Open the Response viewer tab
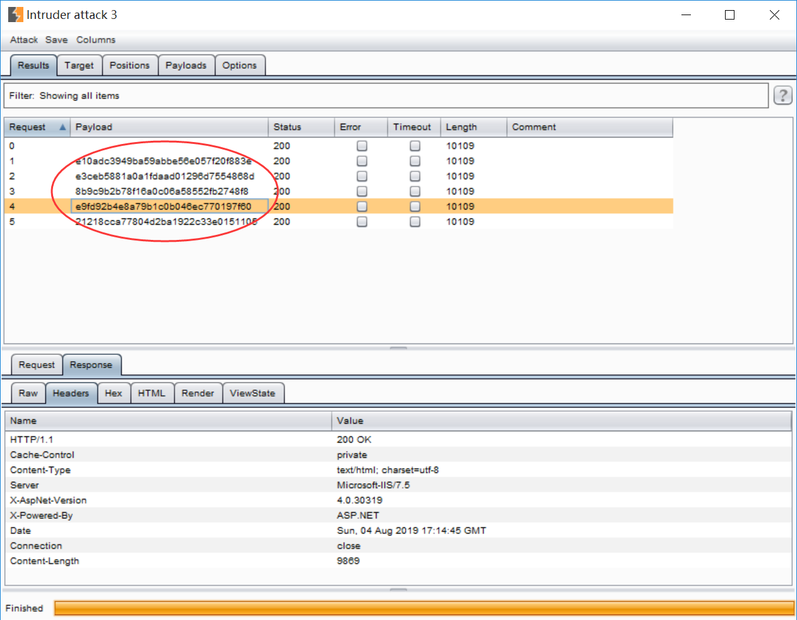The height and width of the screenshot is (620, 797). click(x=91, y=365)
